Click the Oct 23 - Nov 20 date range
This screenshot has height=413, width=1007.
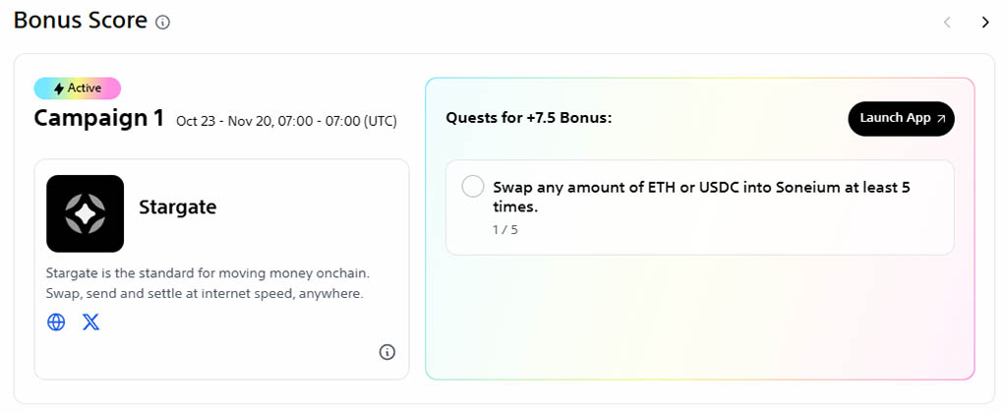[286, 121]
